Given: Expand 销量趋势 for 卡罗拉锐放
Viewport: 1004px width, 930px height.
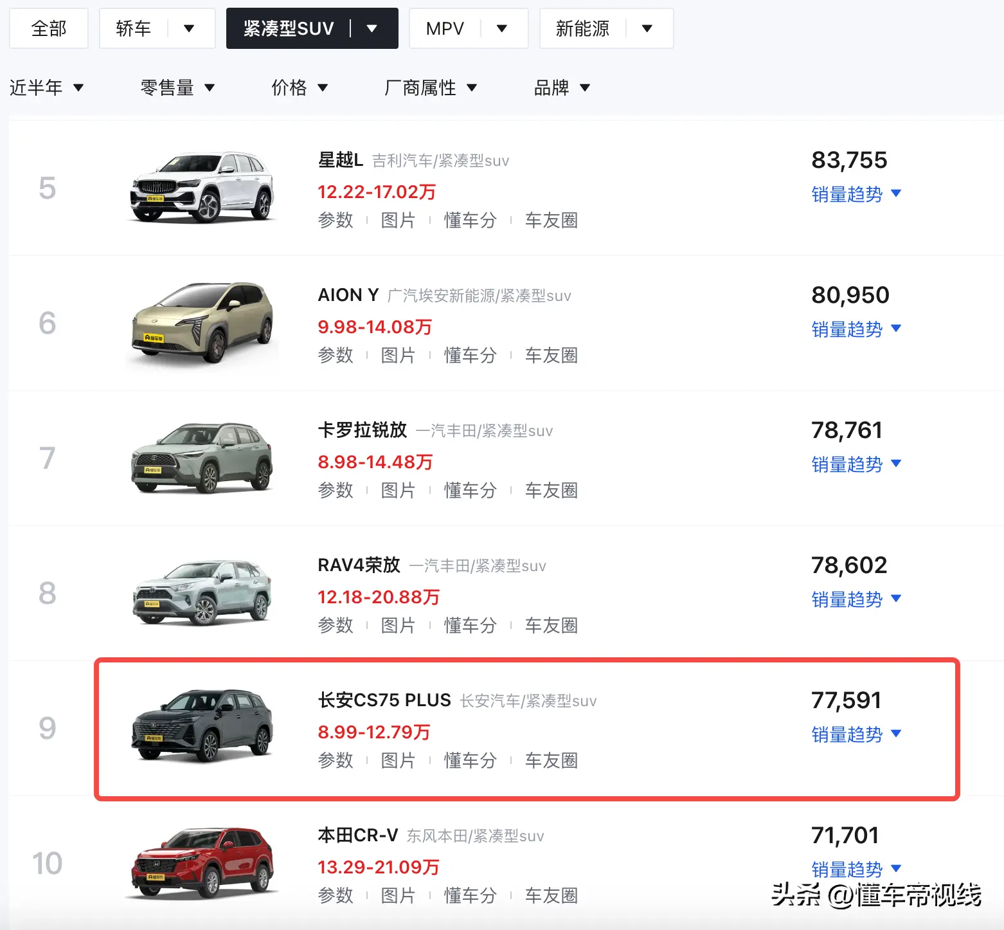Looking at the screenshot, I should click(x=856, y=464).
